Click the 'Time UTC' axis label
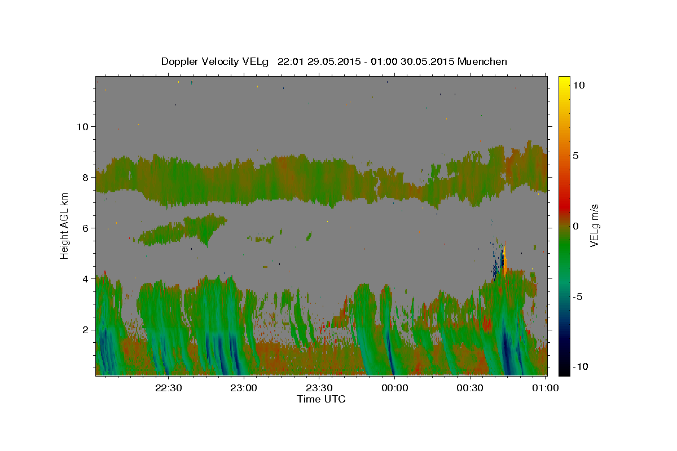Screen dimensions: 677x451 [321, 399]
